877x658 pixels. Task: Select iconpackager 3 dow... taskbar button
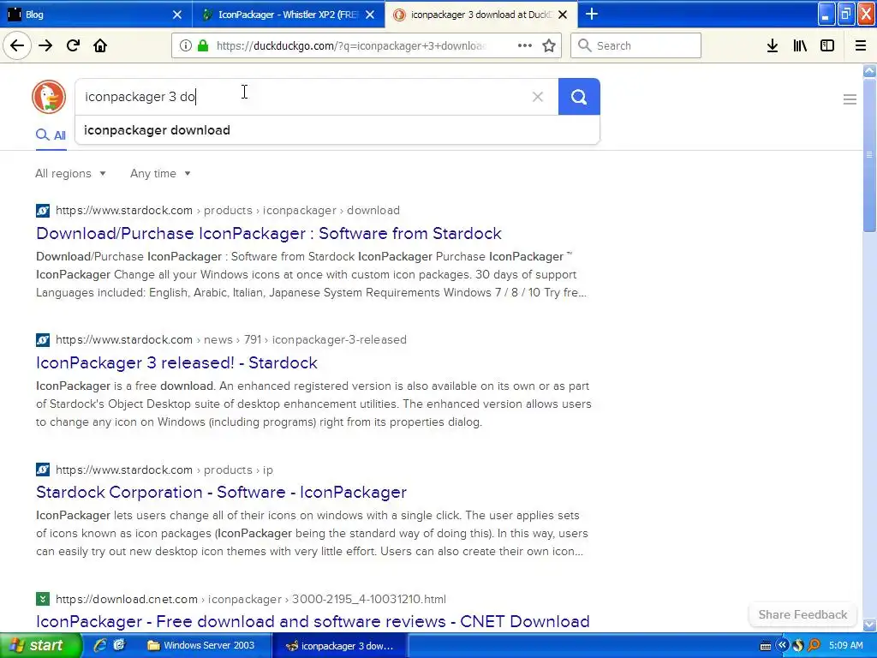click(340, 646)
